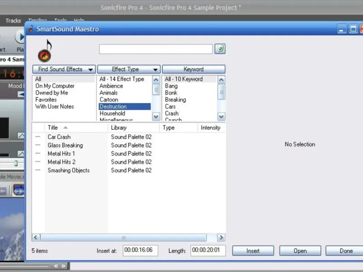
Task: Click up arrow of Keyword list scrollbar
Action: point(221,80)
